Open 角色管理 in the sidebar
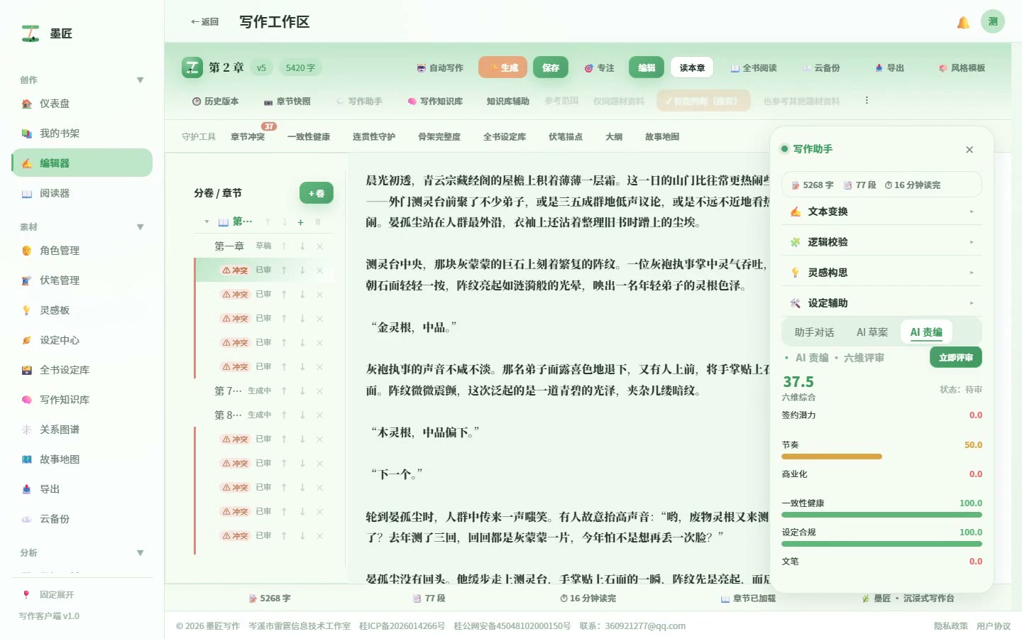Image resolution: width=1022 pixels, height=639 pixels. 82,251
